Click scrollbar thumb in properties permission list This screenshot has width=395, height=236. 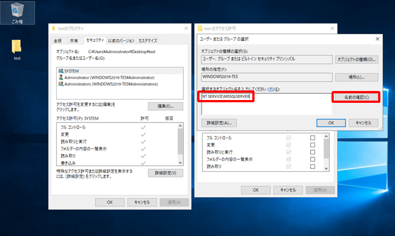click(x=180, y=141)
